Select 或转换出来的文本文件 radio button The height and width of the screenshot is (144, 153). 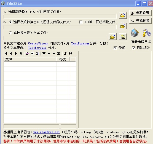coord(10,33)
